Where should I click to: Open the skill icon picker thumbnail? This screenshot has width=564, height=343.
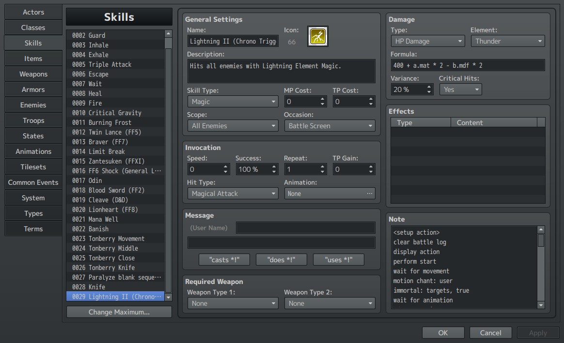[317, 36]
